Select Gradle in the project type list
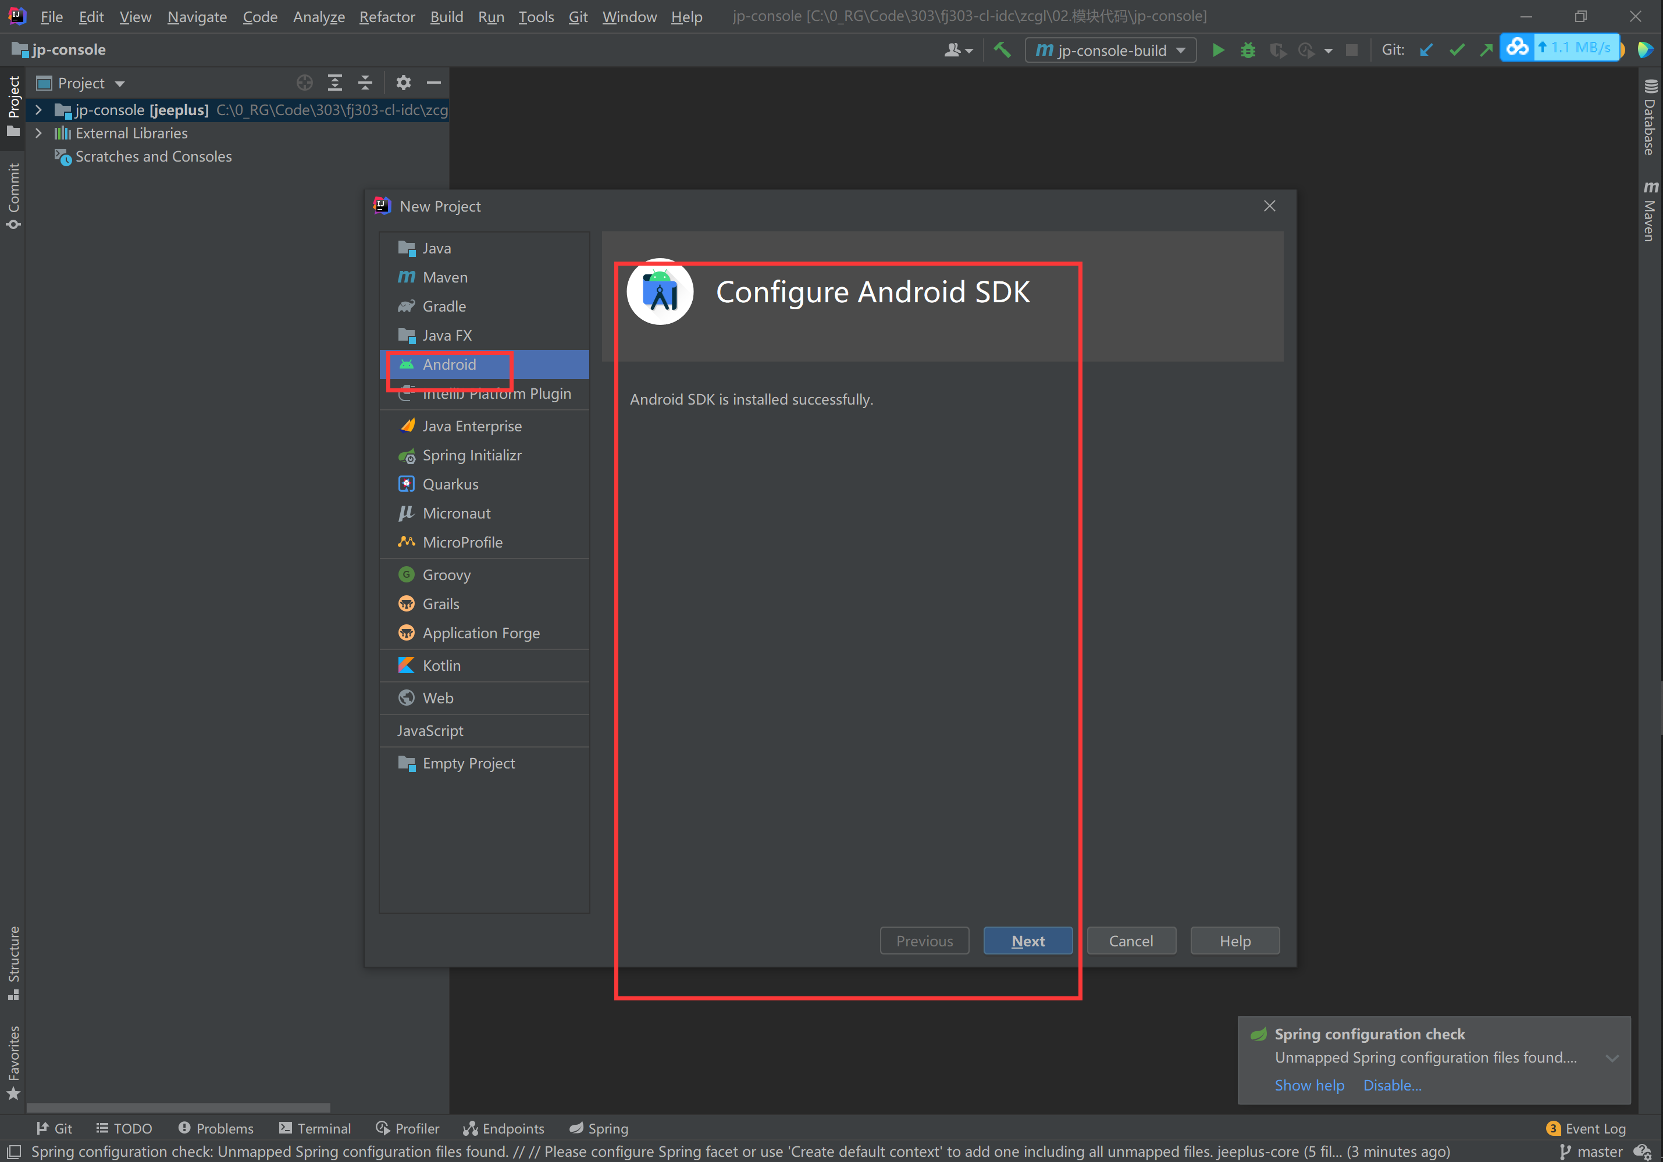The height and width of the screenshot is (1162, 1663). pyautogui.click(x=484, y=306)
